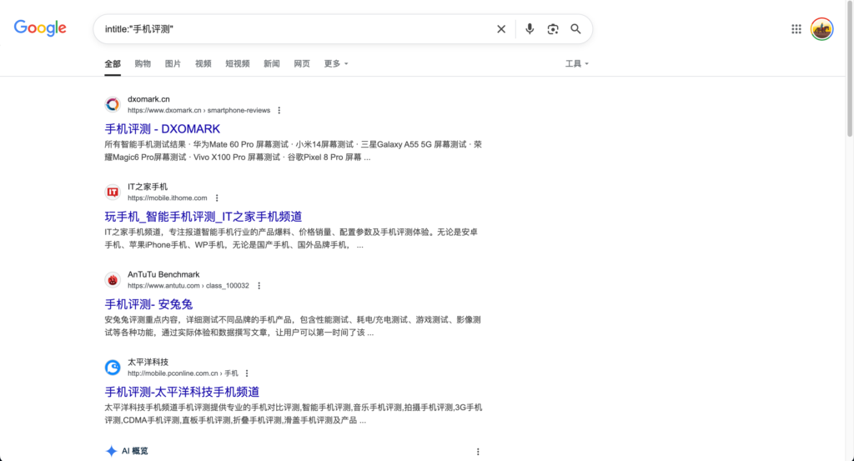Switch to the 网页 tab
The width and height of the screenshot is (854, 461).
[x=302, y=63]
